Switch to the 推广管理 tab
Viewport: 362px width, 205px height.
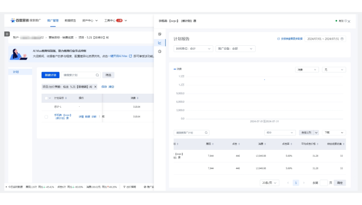(53, 20)
